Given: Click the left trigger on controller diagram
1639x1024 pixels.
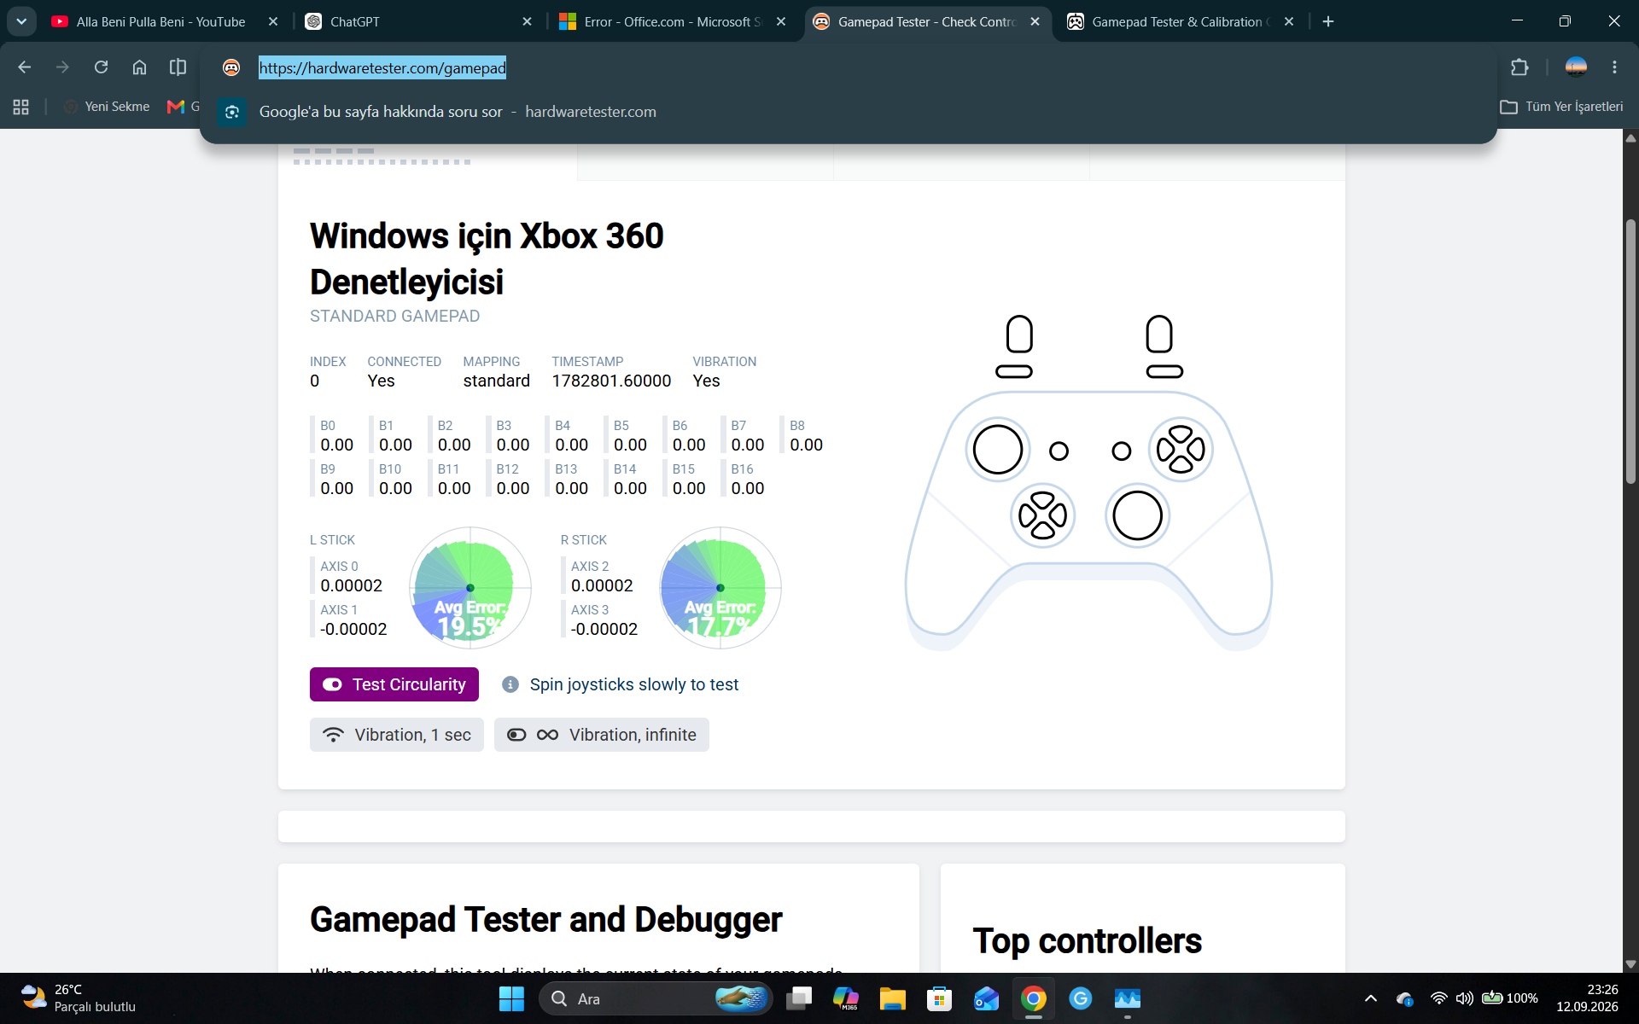Looking at the screenshot, I should 1019,334.
